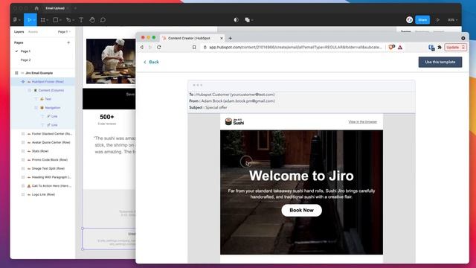476x268 pixels.
Task: Click the Book Now button in email
Action: [x=301, y=210]
